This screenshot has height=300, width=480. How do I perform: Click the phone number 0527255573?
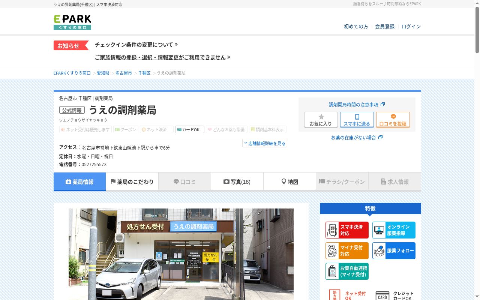click(x=94, y=165)
